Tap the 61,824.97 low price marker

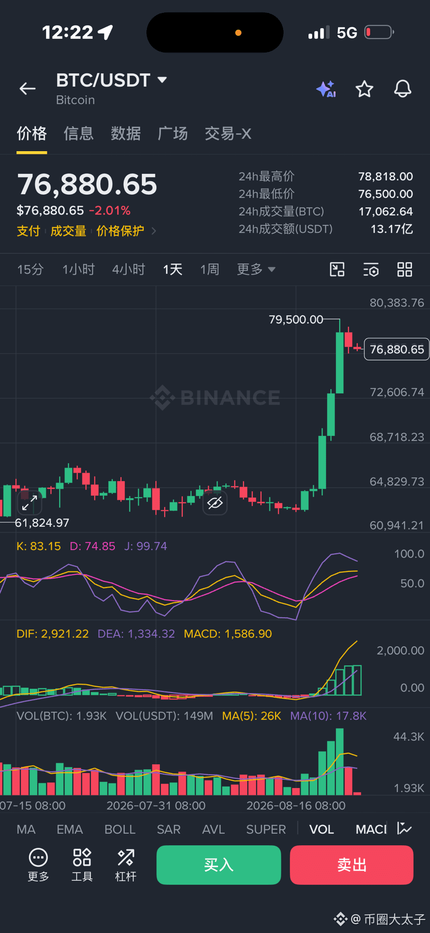[x=42, y=523]
